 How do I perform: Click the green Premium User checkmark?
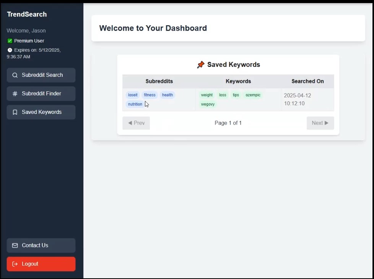coord(10,41)
